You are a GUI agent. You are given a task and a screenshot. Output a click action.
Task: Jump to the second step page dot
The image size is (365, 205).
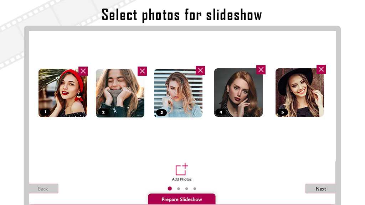click(179, 189)
